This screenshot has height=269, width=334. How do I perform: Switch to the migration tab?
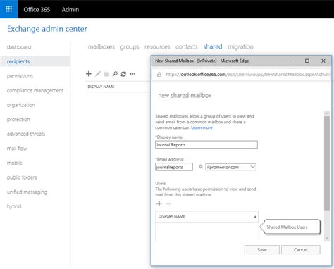240,47
